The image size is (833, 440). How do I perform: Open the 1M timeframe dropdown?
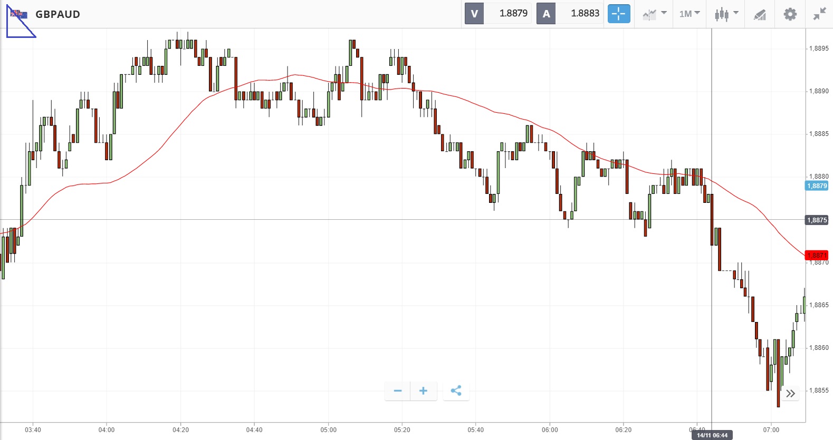(x=689, y=14)
